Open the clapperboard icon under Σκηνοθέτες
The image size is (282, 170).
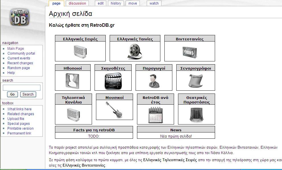pos(113,81)
